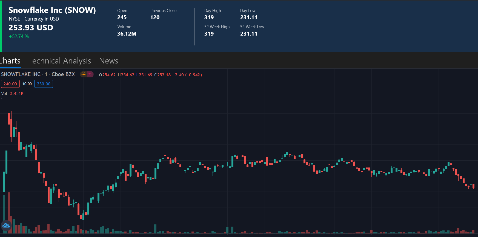Click the pre-market sun session icon
This screenshot has height=237, width=478.
[x=84, y=74]
